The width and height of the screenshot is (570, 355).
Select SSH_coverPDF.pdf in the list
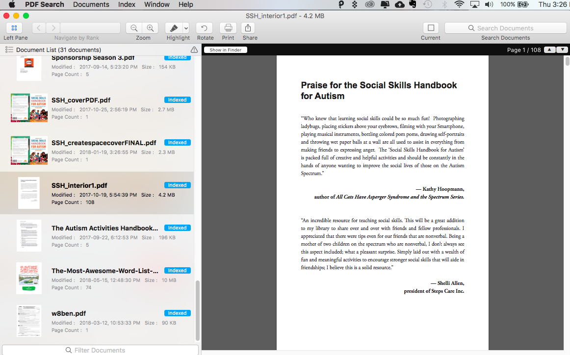pos(97,108)
